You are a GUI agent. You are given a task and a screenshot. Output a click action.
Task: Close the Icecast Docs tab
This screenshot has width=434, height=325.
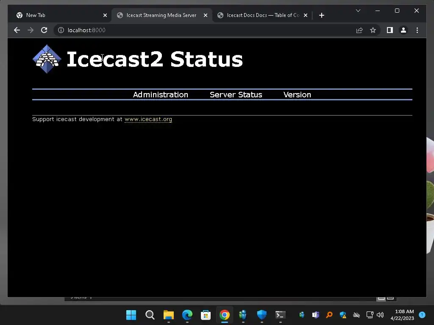305,15
